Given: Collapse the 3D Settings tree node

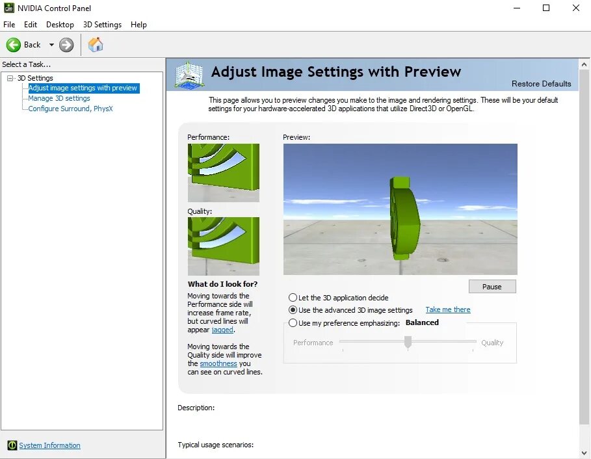Looking at the screenshot, I should pyautogui.click(x=10, y=78).
